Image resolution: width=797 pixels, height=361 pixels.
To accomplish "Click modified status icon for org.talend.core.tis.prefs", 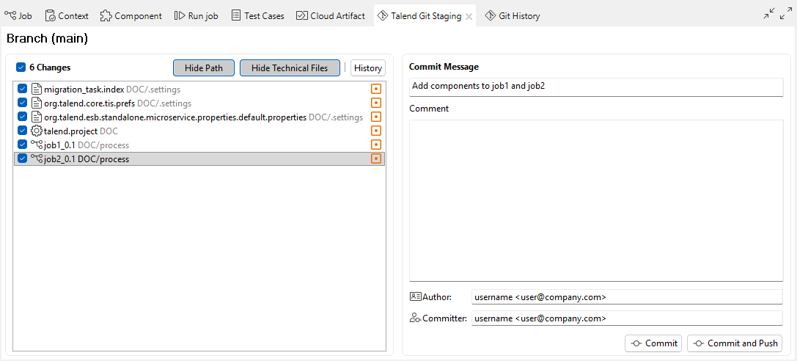I will click(375, 103).
